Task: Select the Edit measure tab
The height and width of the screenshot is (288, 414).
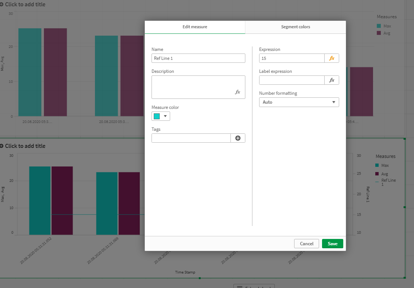Action: click(195, 27)
